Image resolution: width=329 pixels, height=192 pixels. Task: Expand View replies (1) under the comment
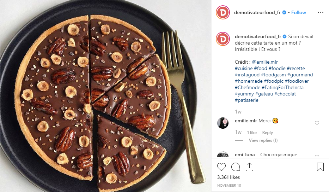[x=263, y=140]
